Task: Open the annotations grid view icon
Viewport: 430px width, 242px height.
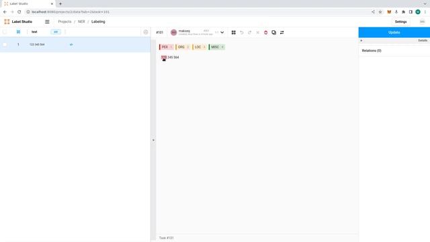Action: (x=234, y=32)
